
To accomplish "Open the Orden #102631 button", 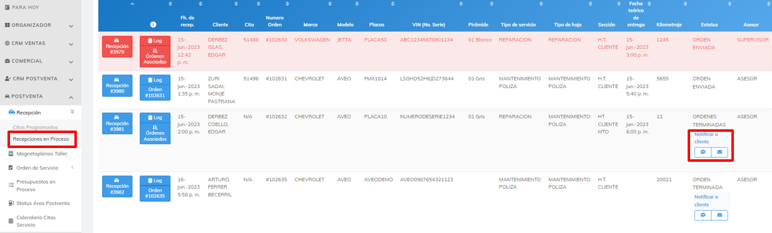I will (155, 92).
